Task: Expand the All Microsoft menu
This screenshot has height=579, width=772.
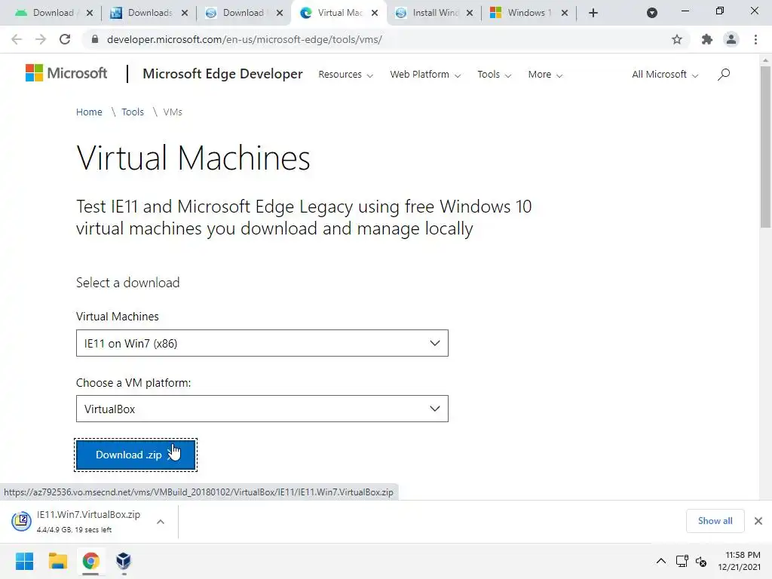Action: (665, 75)
